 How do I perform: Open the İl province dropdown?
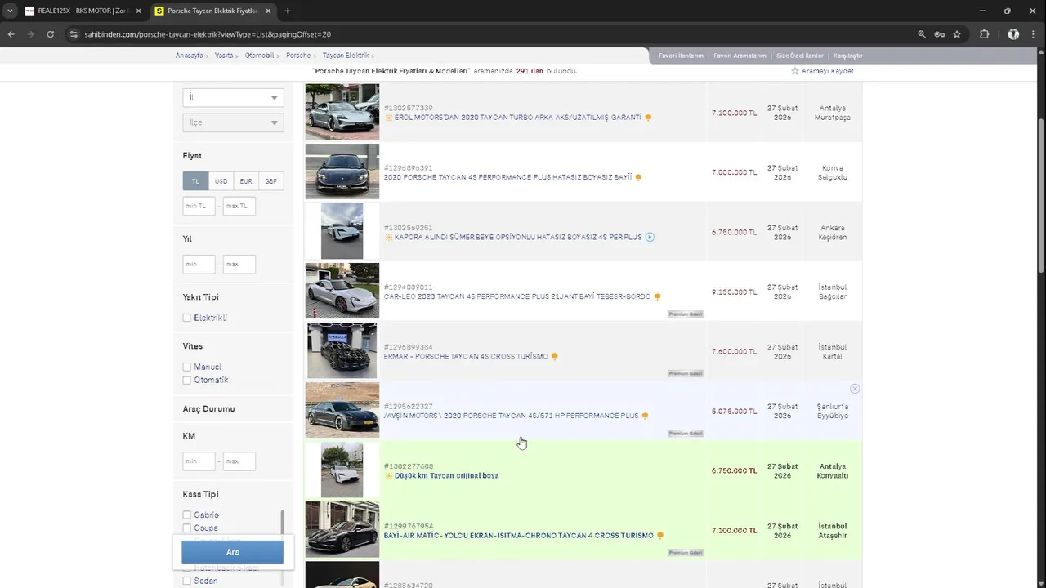[x=233, y=97]
